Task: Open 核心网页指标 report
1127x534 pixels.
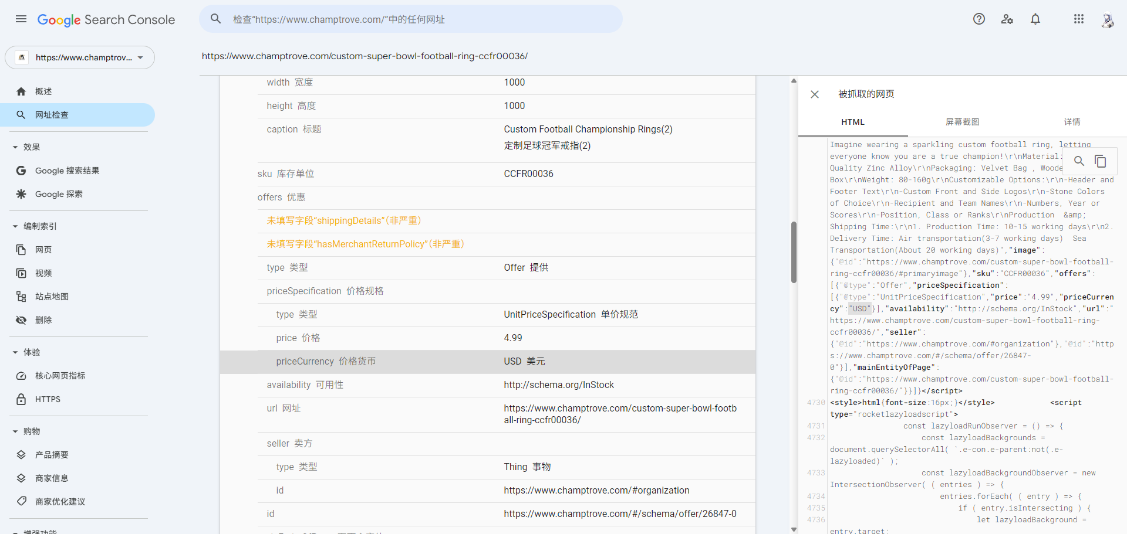Action: pyautogui.click(x=77, y=376)
